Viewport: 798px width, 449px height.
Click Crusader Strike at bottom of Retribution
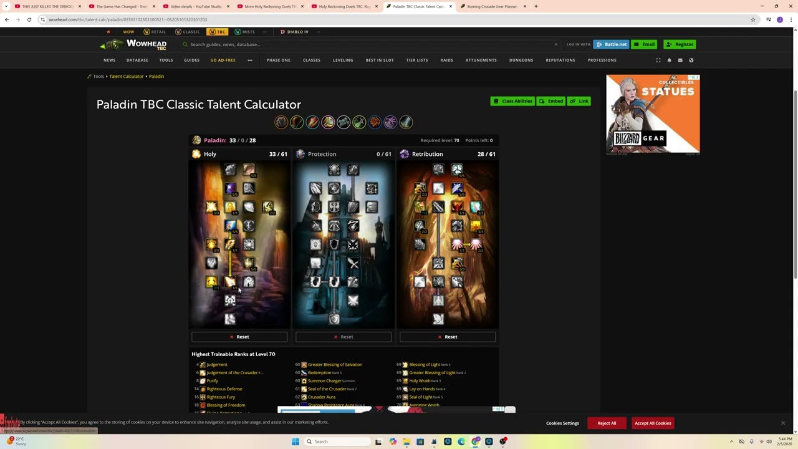438,319
